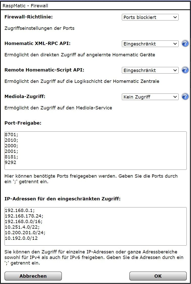Open help for Homematic XML-RPC API
This screenshot has width=191, height=284.
(x=185, y=44)
